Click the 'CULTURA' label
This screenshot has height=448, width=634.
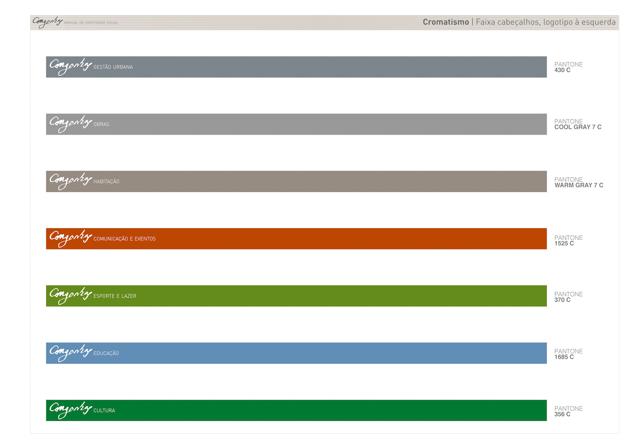[x=104, y=410]
